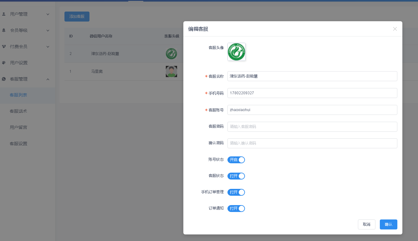Screen dimensions: 418x241
Task: Click the 马里奥 name cell
Action: [x=97, y=71]
